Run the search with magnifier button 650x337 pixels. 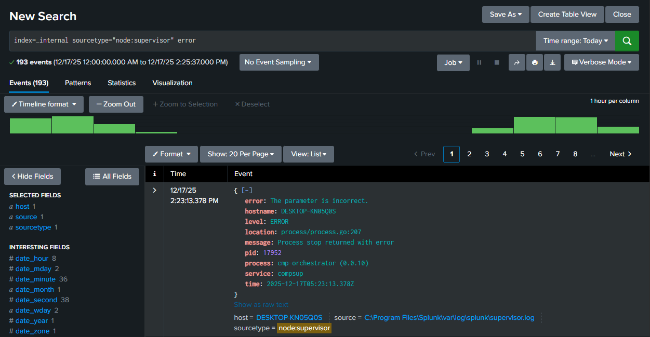tap(627, 41)
